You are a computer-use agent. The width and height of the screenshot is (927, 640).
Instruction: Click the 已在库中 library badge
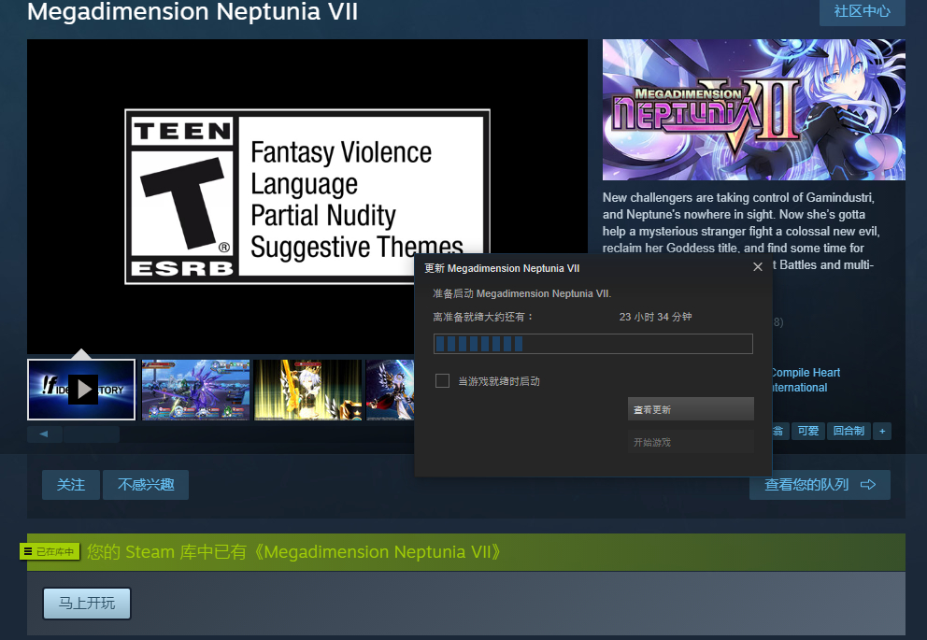tap(50, 551)
